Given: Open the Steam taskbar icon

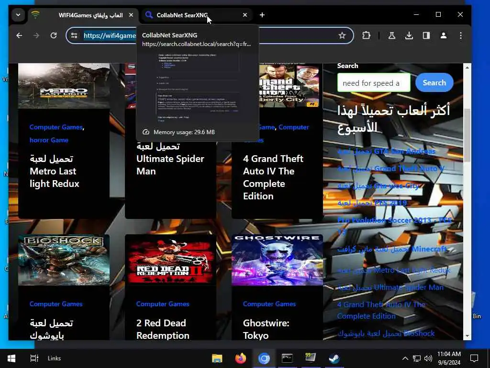Looking at the screenshot, I should point(334,358).
